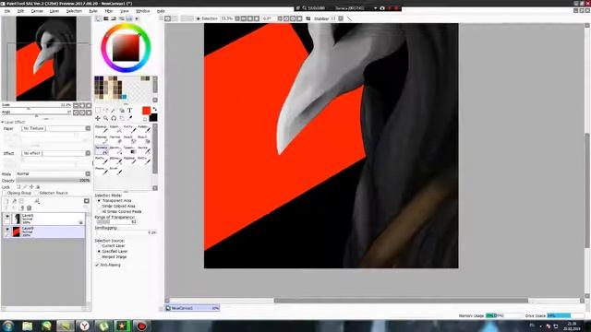Open the 33.3% zoom level field

(227, 18)
